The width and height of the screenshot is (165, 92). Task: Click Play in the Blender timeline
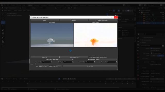coord(70,79)
